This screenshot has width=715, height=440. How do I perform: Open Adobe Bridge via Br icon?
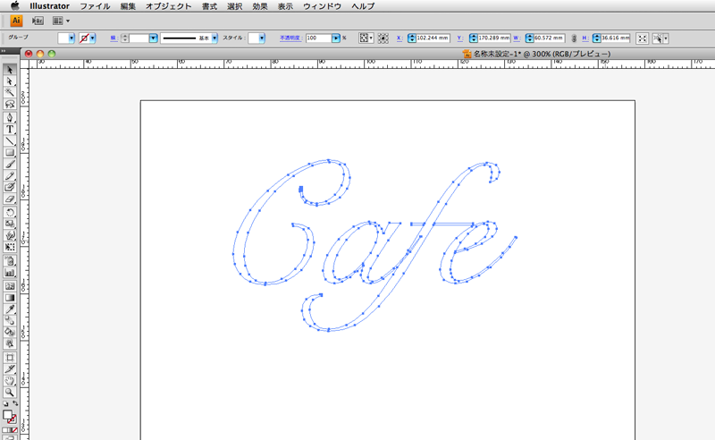pos(38,21)
